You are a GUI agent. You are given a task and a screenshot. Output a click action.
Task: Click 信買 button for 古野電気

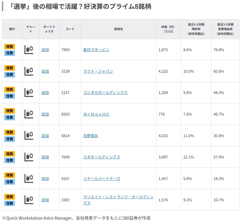[x=10, y=139]
